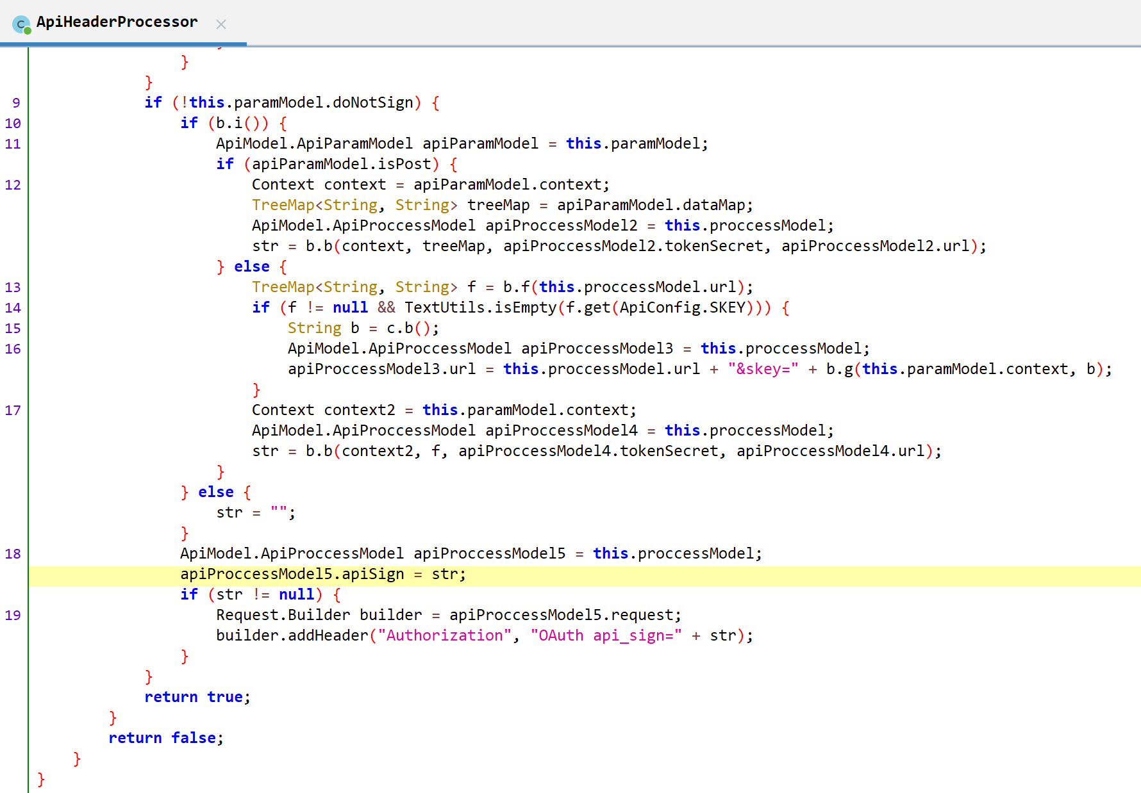The height and width of the screenshot is (793, 1141).
Task: Click line number 12 in the gutter
Action: 13,185
